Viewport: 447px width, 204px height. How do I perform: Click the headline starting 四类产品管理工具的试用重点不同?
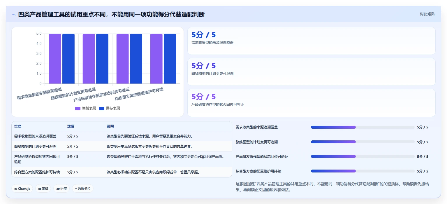pyautogui.click(x=111, y=14)
